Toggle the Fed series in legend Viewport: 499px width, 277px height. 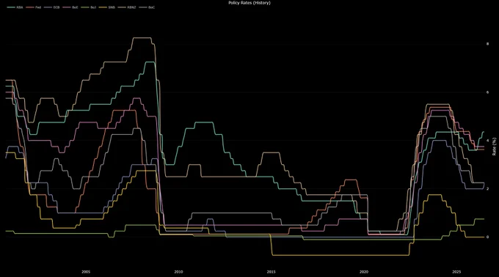click(x=34, y=7)
